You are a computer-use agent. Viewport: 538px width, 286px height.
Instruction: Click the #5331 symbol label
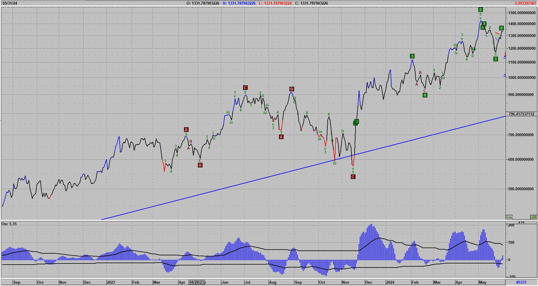coord(521,282)
